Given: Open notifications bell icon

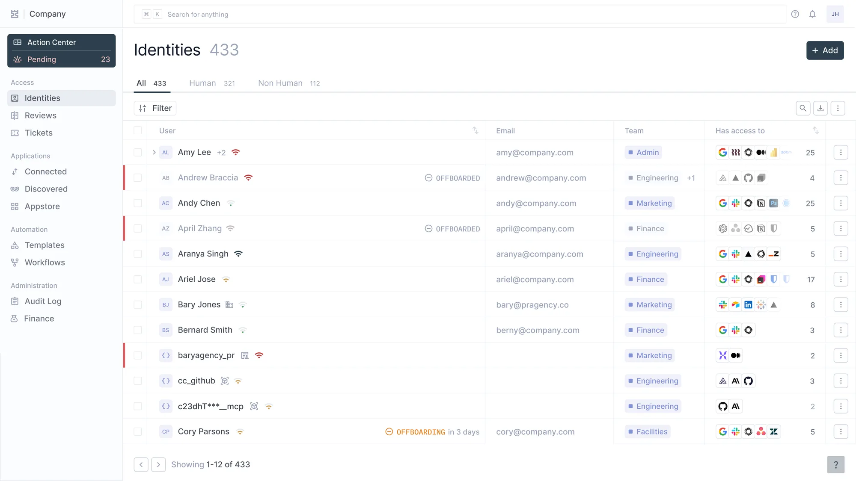Looking at the screenshot, I should tap(812, 14).
